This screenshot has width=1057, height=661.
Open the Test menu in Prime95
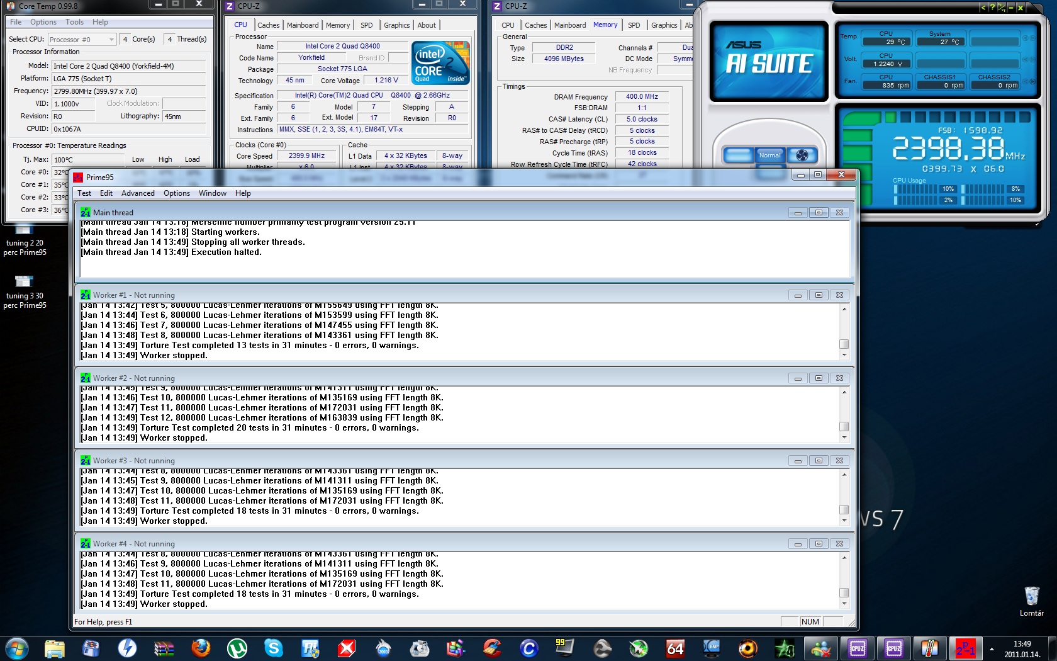tap(84, 193)
